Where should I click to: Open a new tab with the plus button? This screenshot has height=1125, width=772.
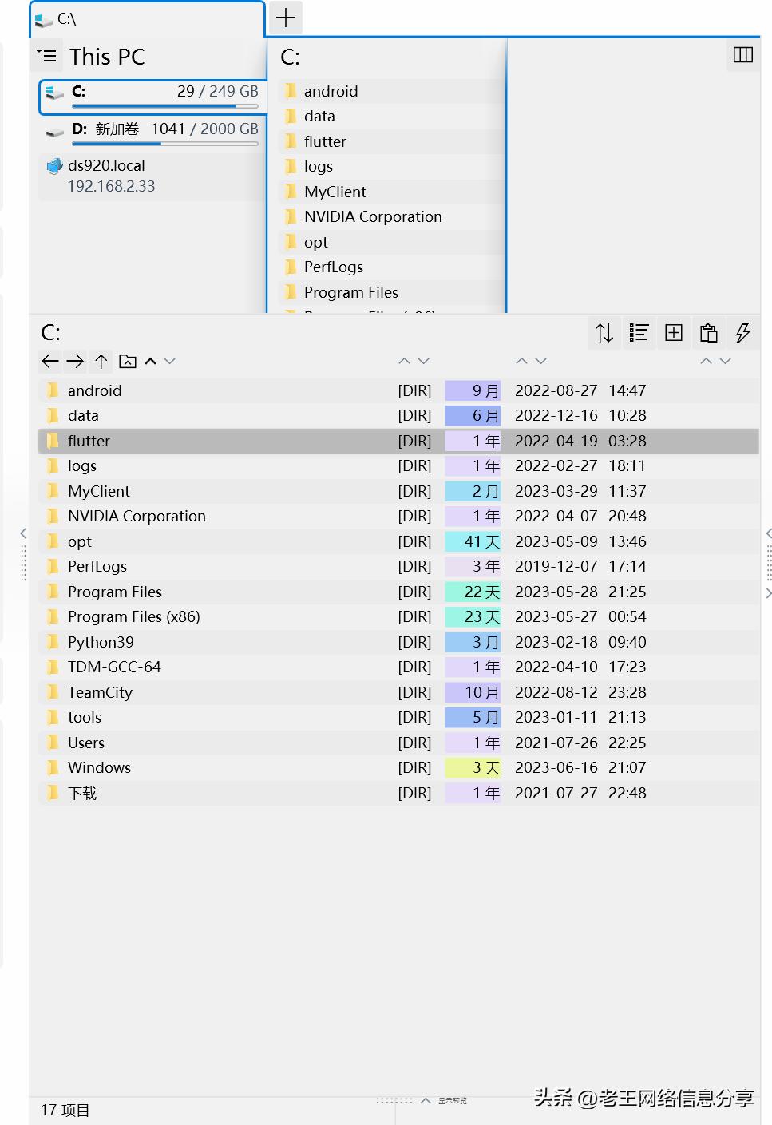coord(285,18)
